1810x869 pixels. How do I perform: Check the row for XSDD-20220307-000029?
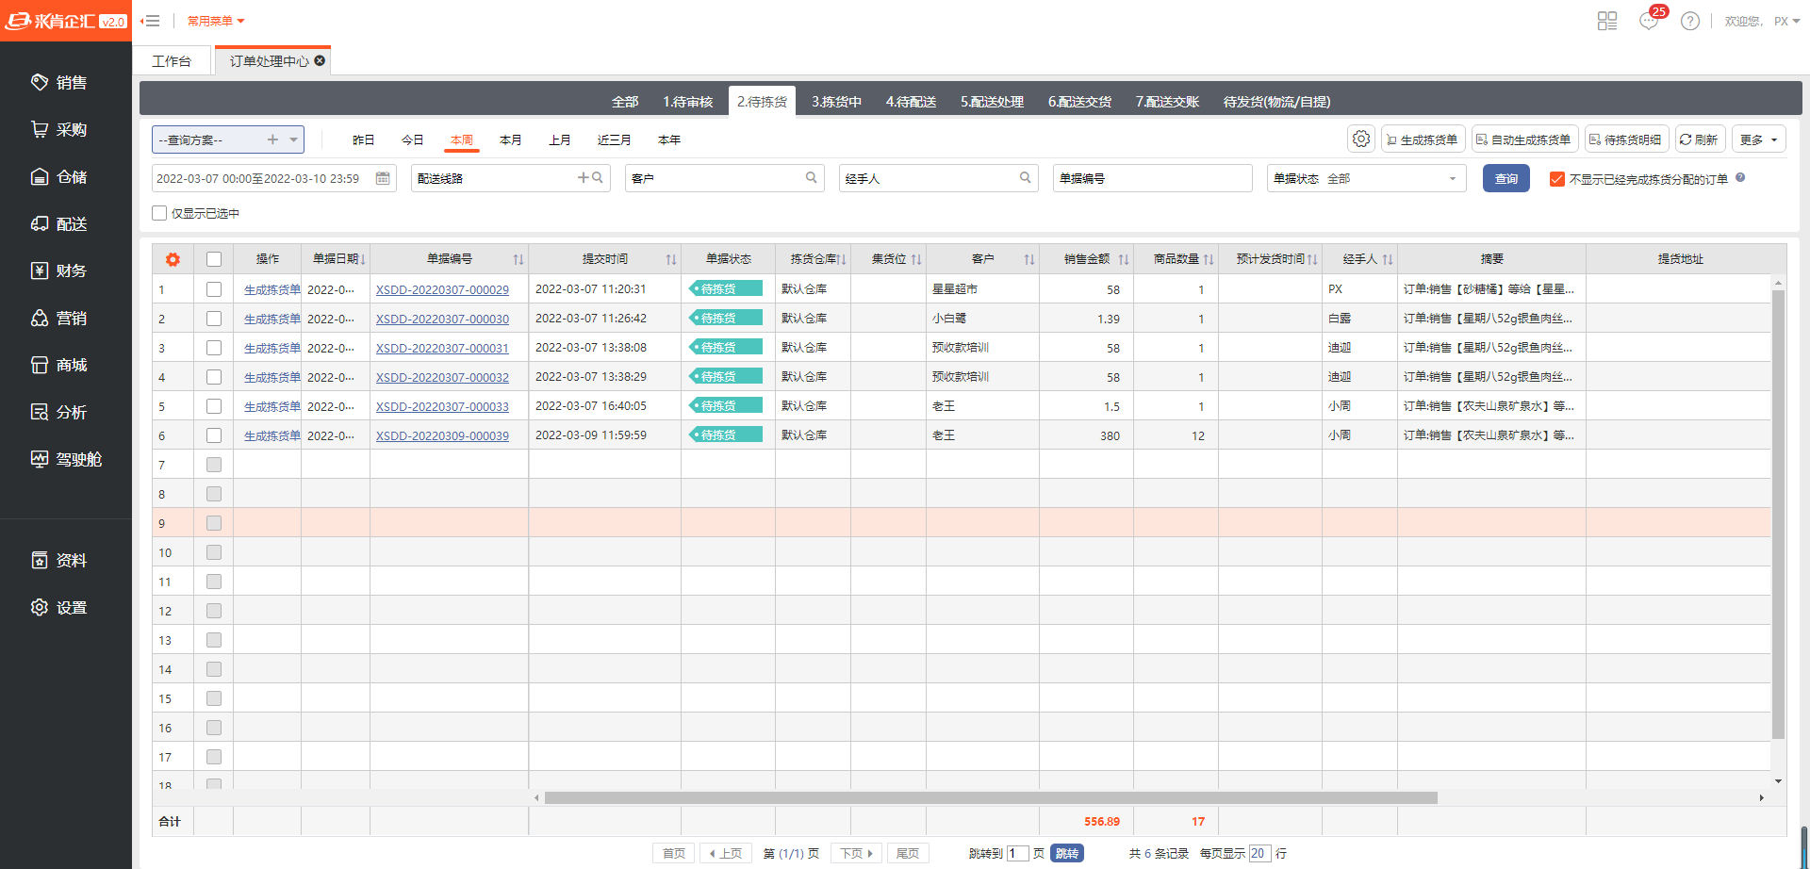point(214,289)
